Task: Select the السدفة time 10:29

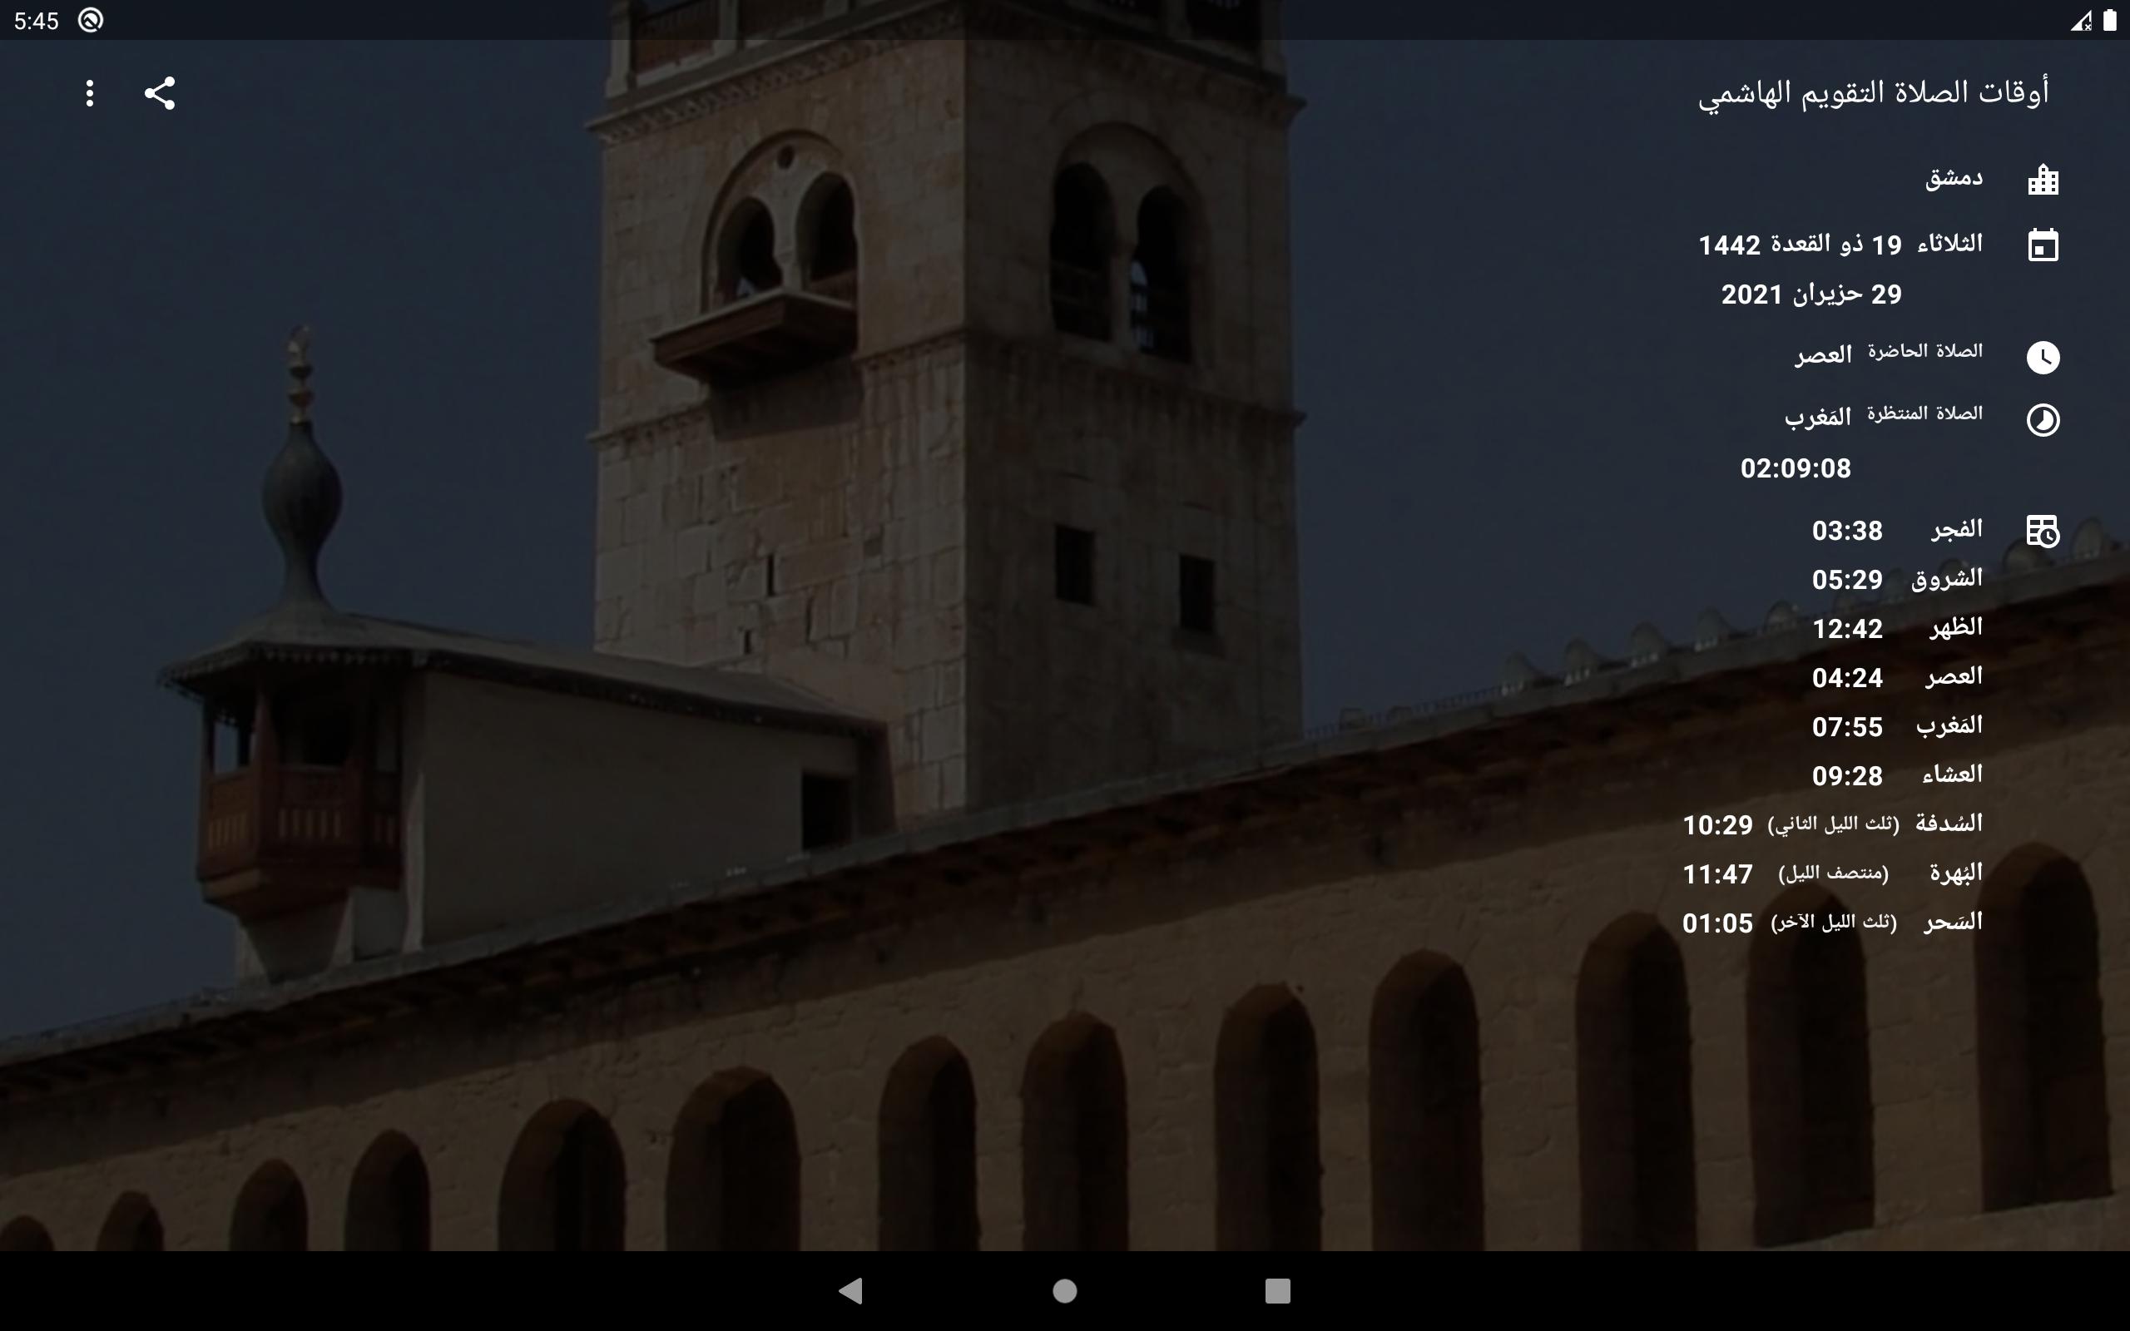Action: pyautogui.click(x=1717, y=825)
